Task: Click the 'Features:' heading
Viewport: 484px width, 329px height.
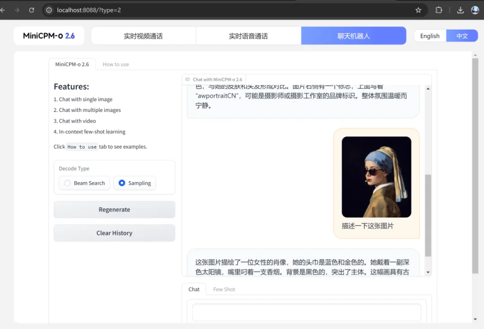Action: (x=71, y=87)
